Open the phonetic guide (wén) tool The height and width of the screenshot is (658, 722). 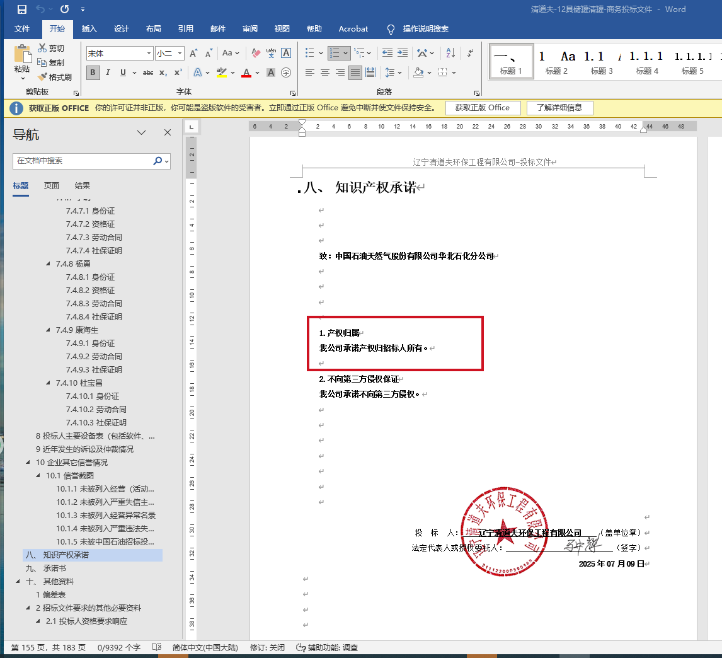pos(271,53)
